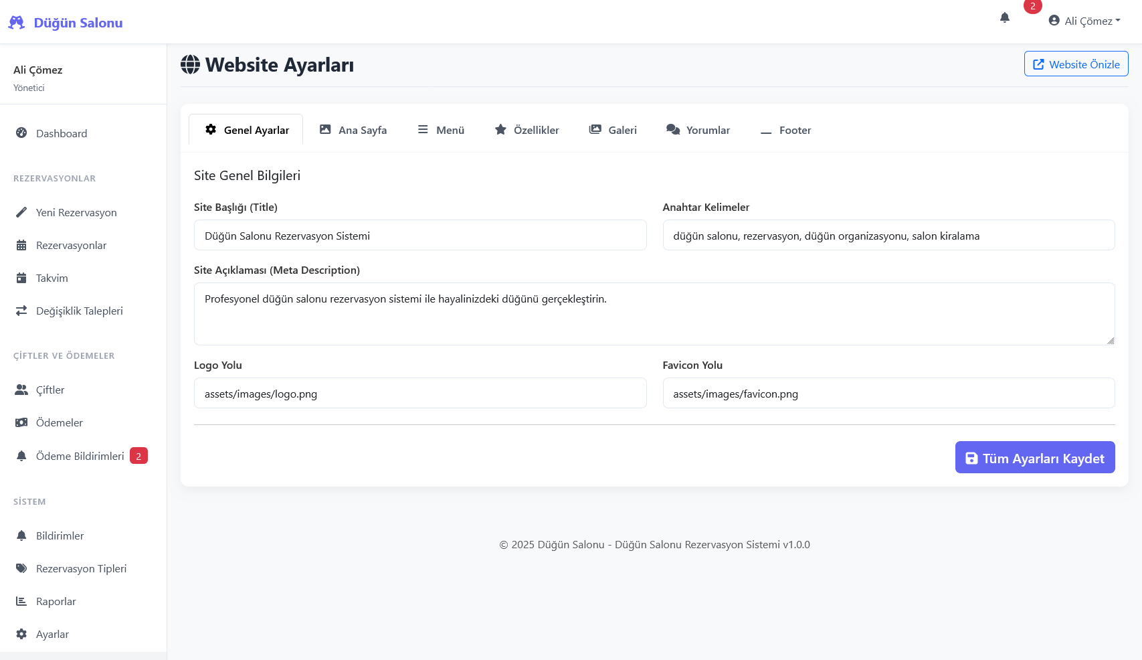Focus the Favicon Yolu input field
Screen dimensions: 1142x660
[888, 394]
